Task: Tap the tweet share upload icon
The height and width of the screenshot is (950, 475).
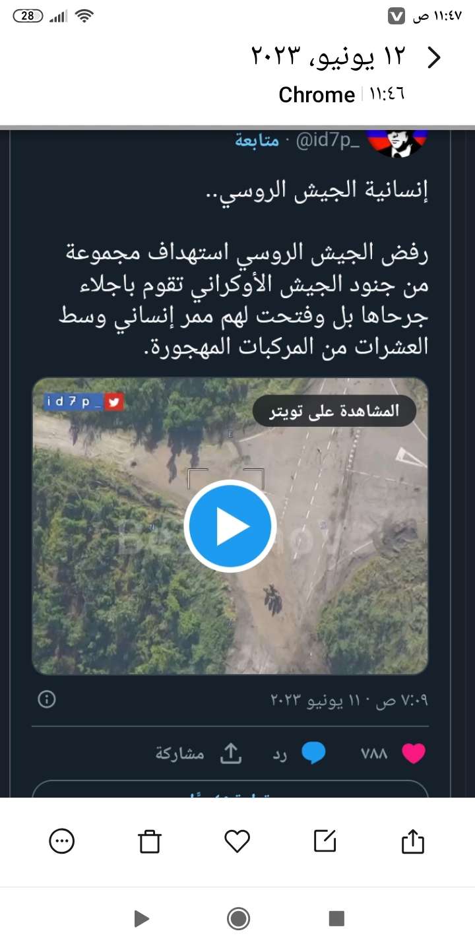Action: click(231, 753)
